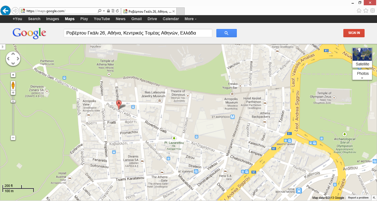The width and height of the screenshot is (377, 201).
Task: Click the Athens Backpackers lodging icon
Action: click(264, 121)
